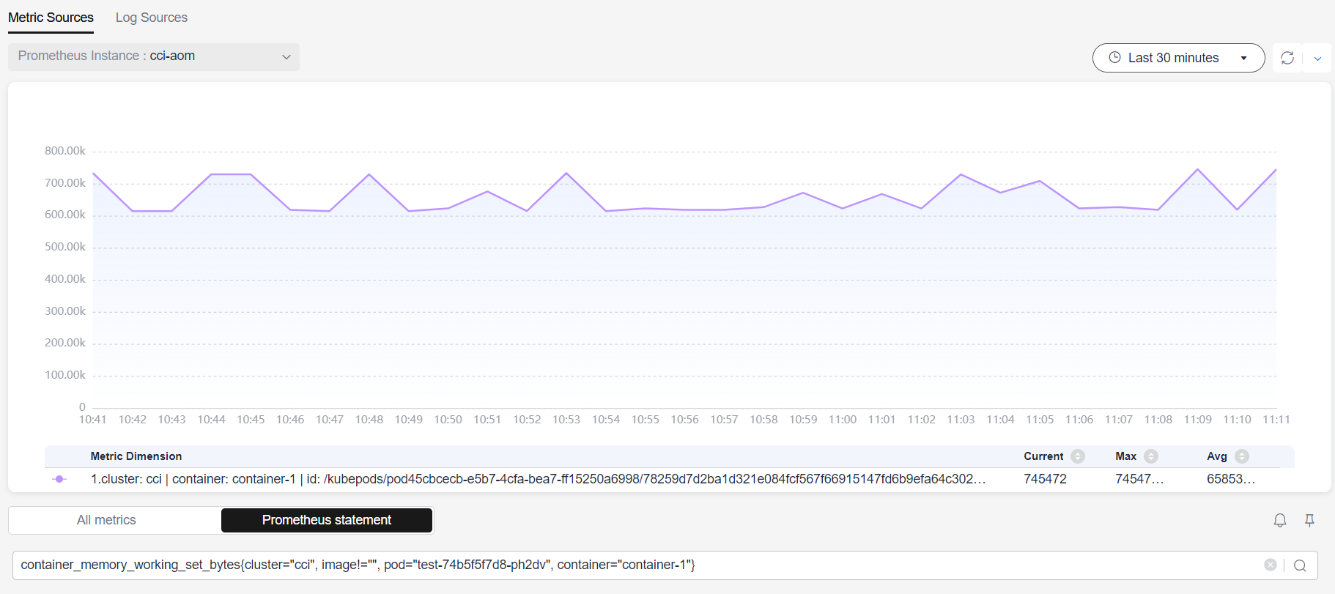Viewport: 1335px width, 594px height.
Task: Click the Max value 74547…
Action: click(x=1139, y=479)
